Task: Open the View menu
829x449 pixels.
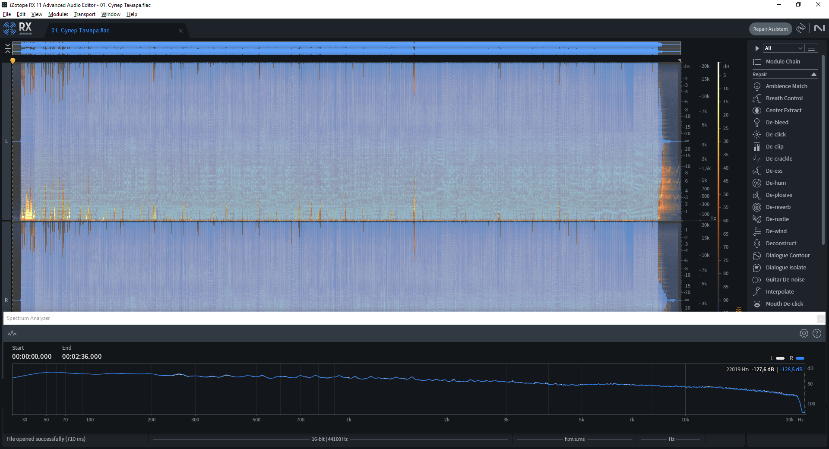Action: tap(37, 14)
